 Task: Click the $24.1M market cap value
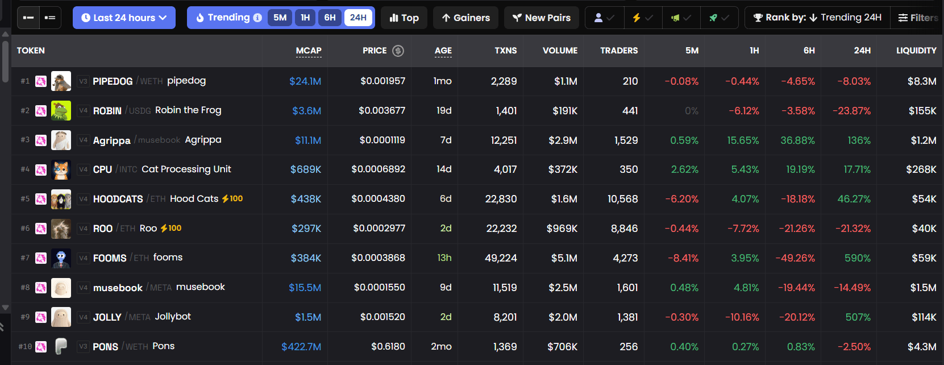[x=305, y=81]
